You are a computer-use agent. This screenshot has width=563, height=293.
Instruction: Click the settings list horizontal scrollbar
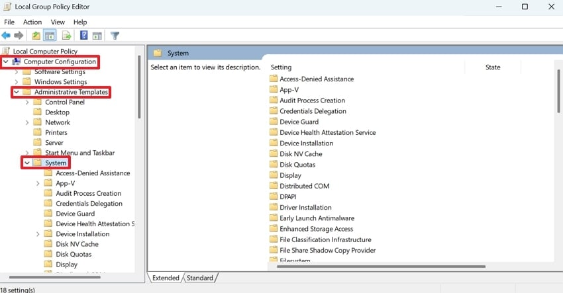[x=381, y=267]
